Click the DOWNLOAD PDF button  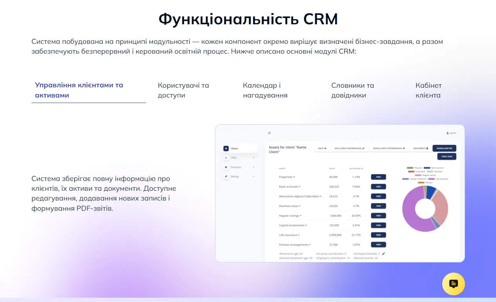point(445,148)
